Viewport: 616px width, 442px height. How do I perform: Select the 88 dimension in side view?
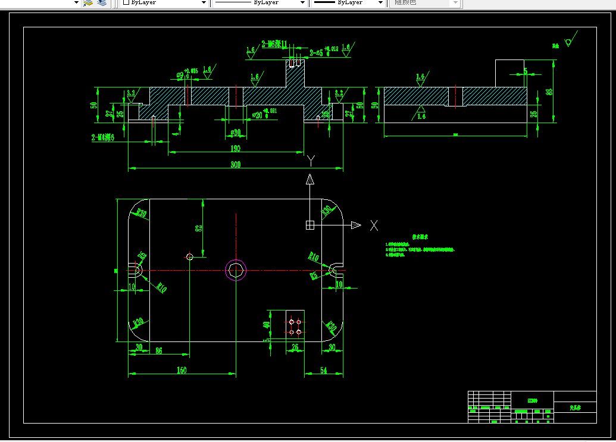point(549,92)
